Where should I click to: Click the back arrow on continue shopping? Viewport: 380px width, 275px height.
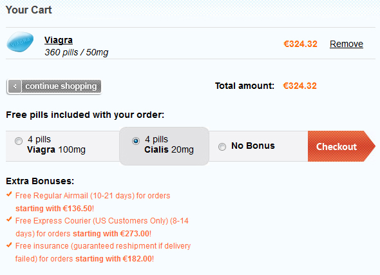click(x=15, y=86)
